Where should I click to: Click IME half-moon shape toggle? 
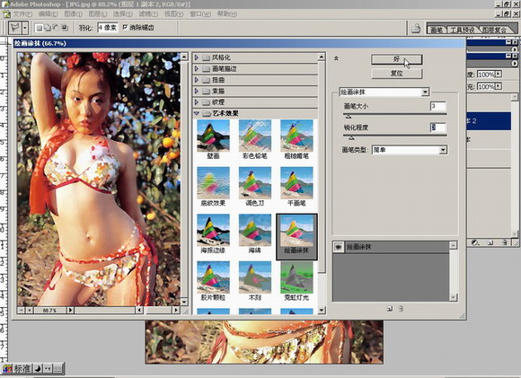[39, 368]
